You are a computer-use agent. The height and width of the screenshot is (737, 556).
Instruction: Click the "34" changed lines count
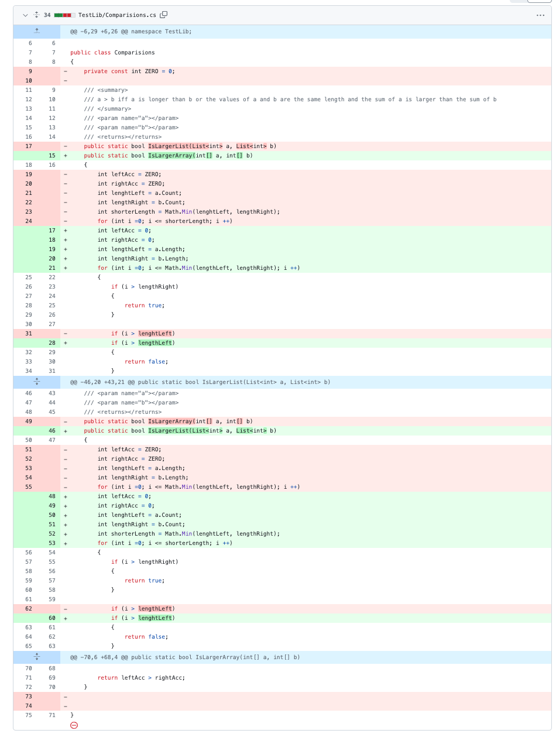[x=46, y=16]
